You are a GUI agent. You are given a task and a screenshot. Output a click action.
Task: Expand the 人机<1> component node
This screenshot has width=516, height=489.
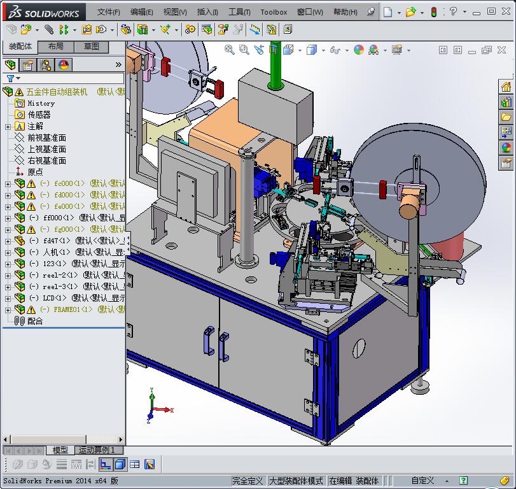click(8, 253)
